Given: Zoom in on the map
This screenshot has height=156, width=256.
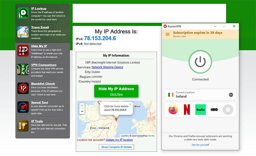Looking at the screenshot, I should [x=82, y=105].
